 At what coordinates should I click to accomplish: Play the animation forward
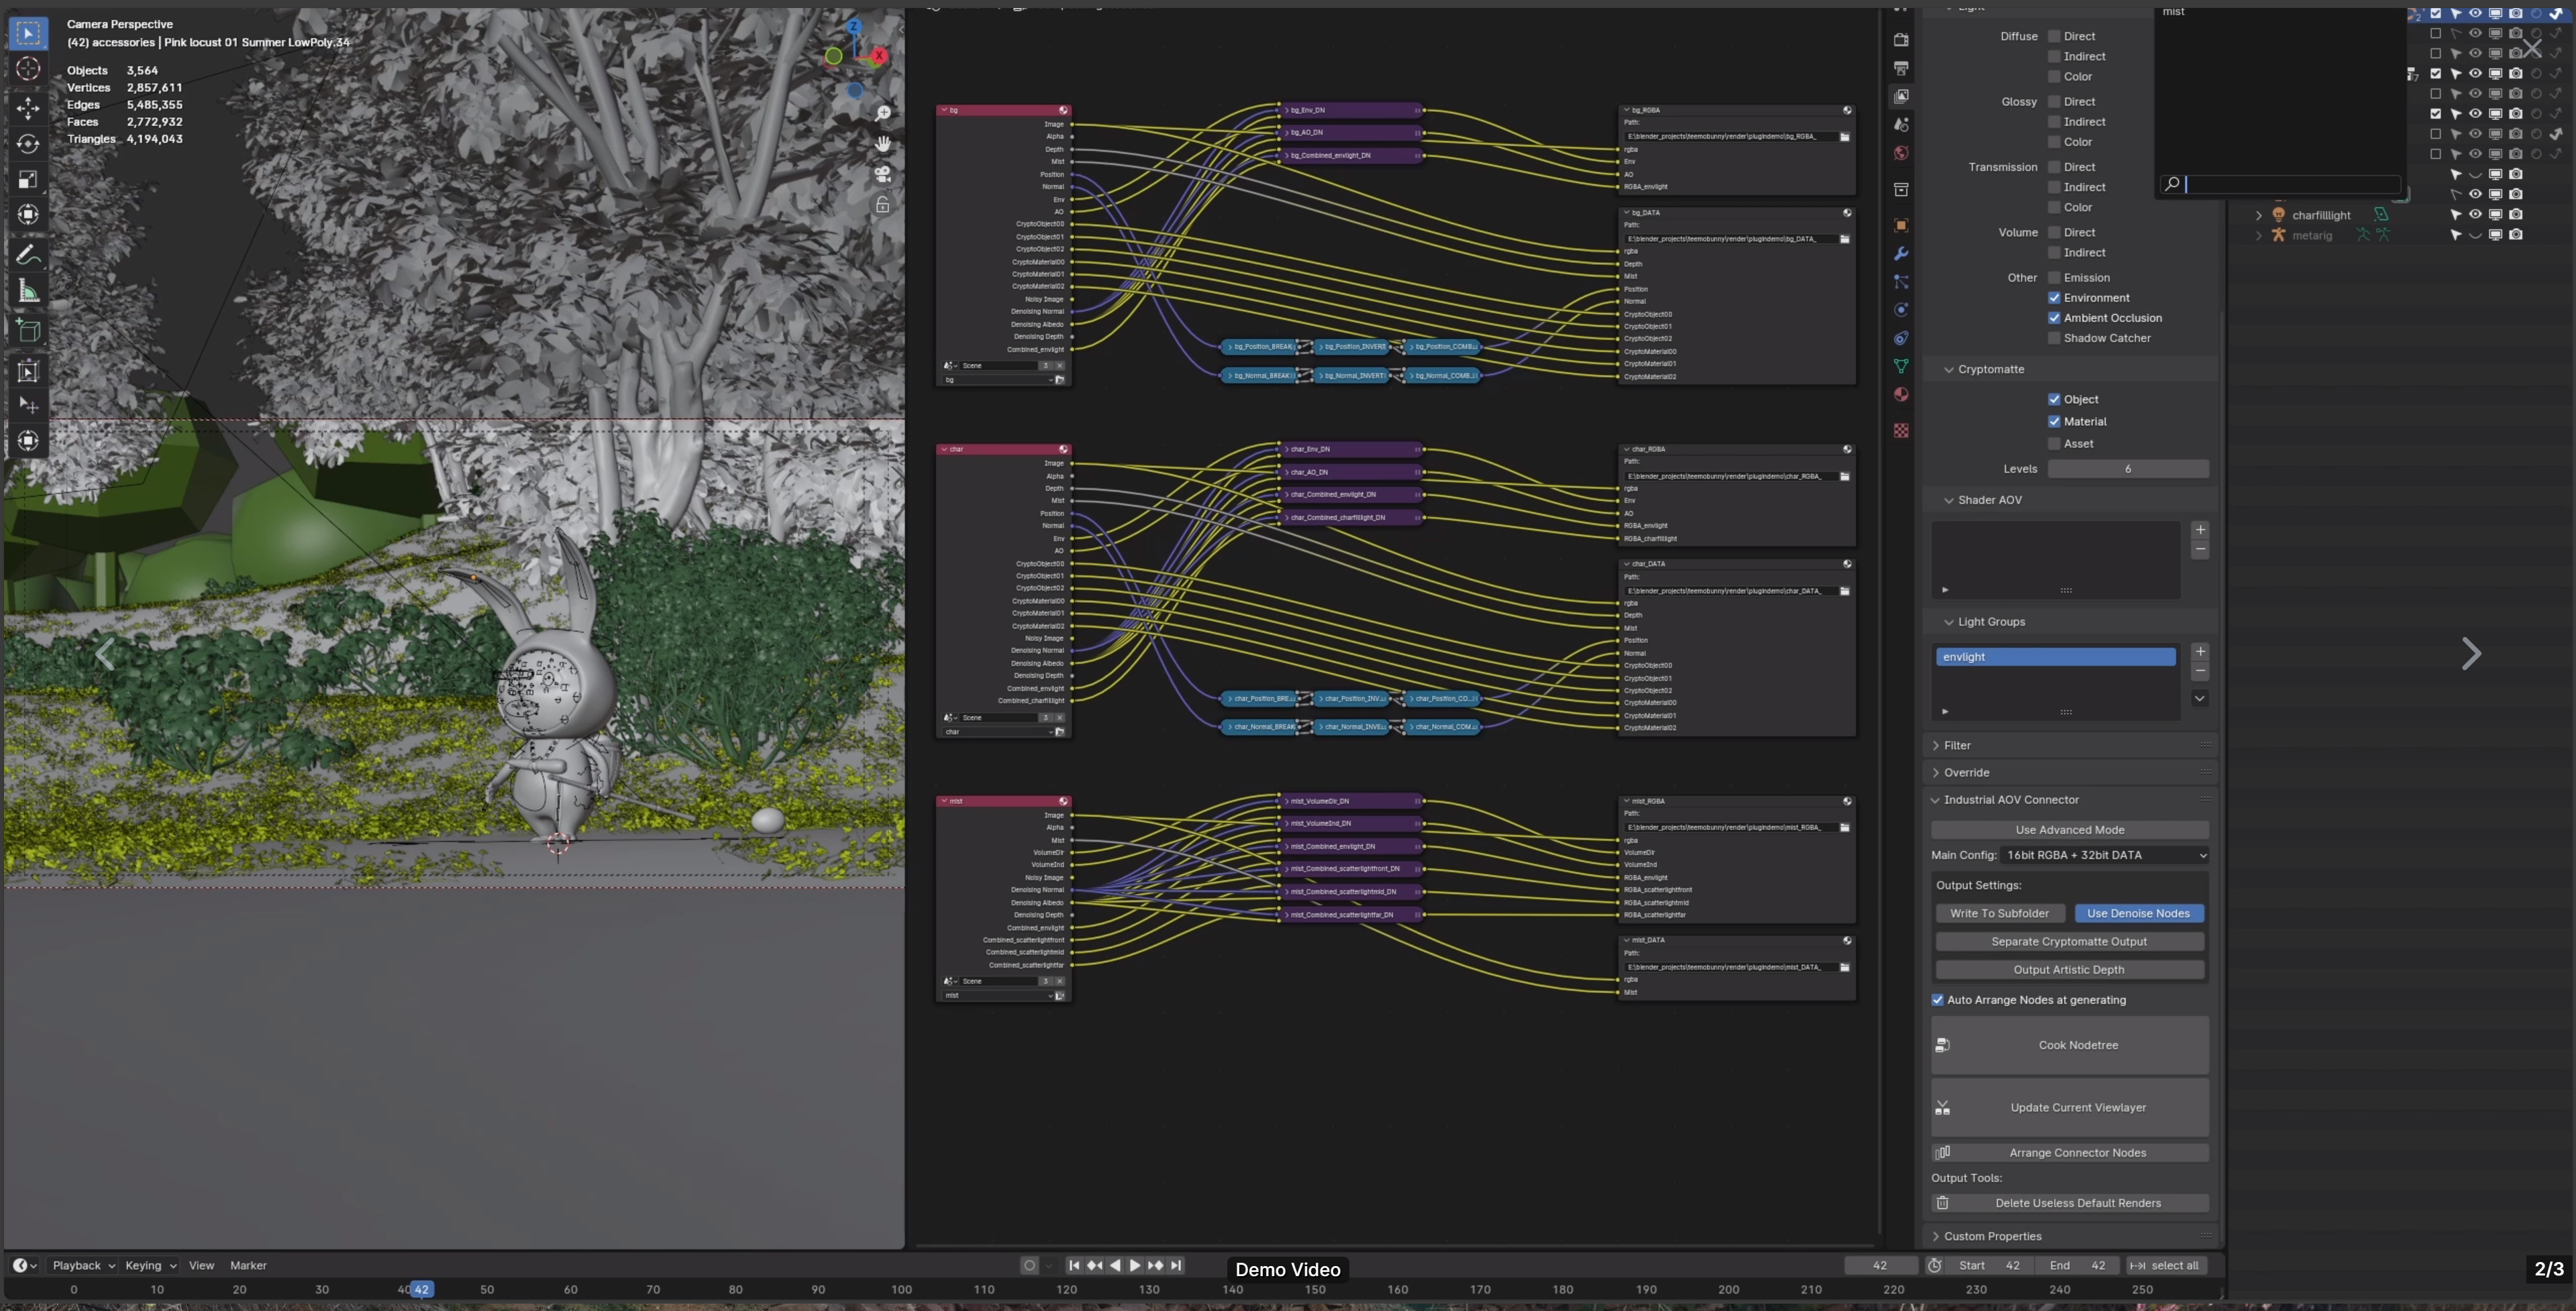tap(1135, 1265)
